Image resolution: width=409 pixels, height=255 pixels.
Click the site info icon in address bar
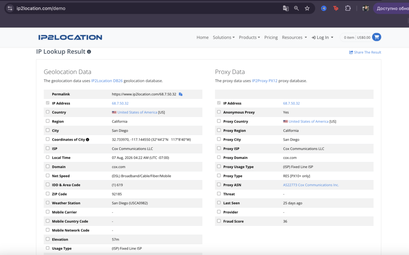10,8
